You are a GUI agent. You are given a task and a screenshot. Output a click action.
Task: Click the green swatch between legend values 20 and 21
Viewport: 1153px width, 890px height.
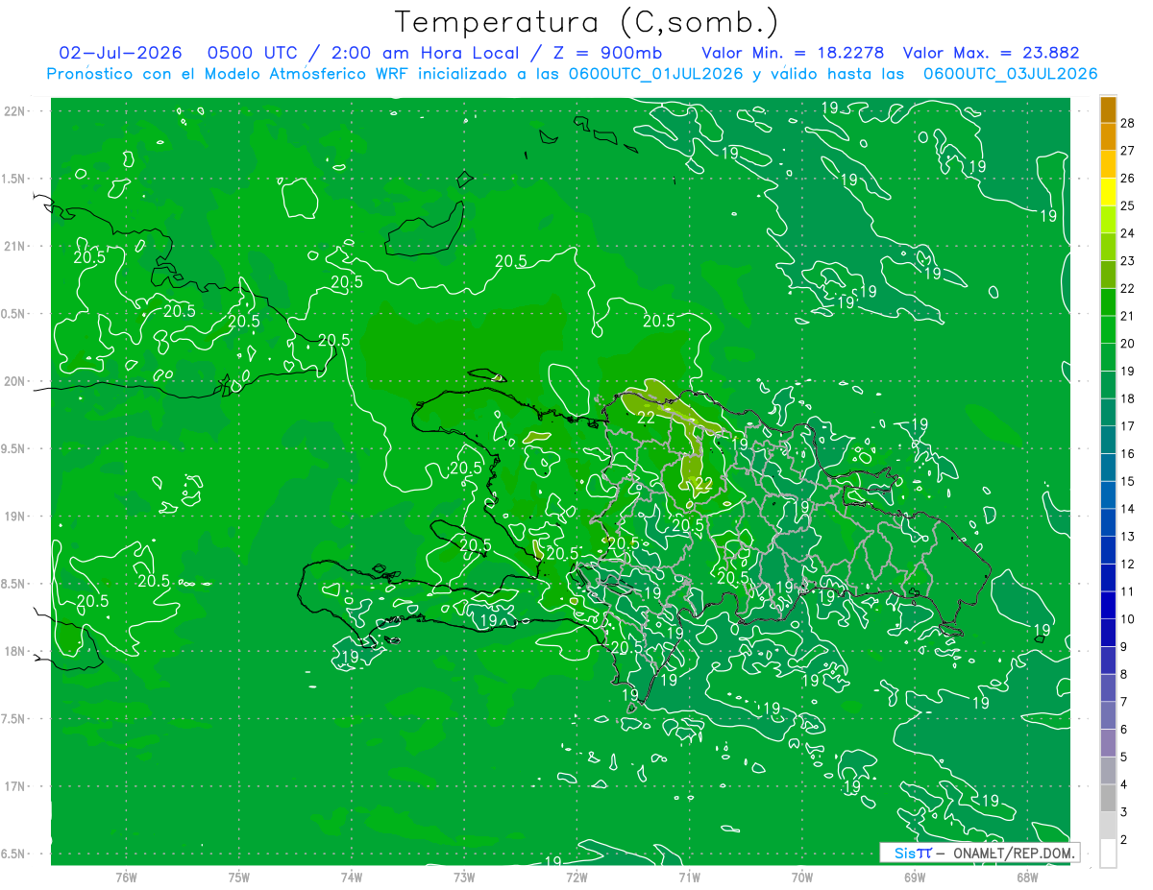coord(1109,329)
